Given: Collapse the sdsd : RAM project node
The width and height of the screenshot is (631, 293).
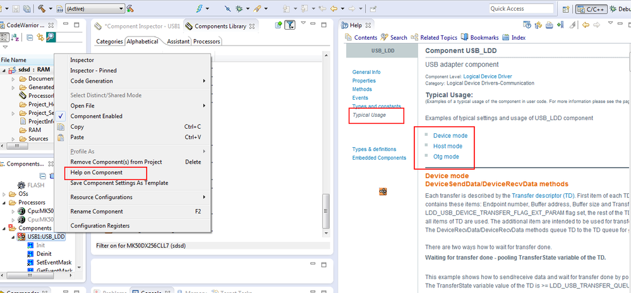Looking at the screenshot, I should (4, 69).
